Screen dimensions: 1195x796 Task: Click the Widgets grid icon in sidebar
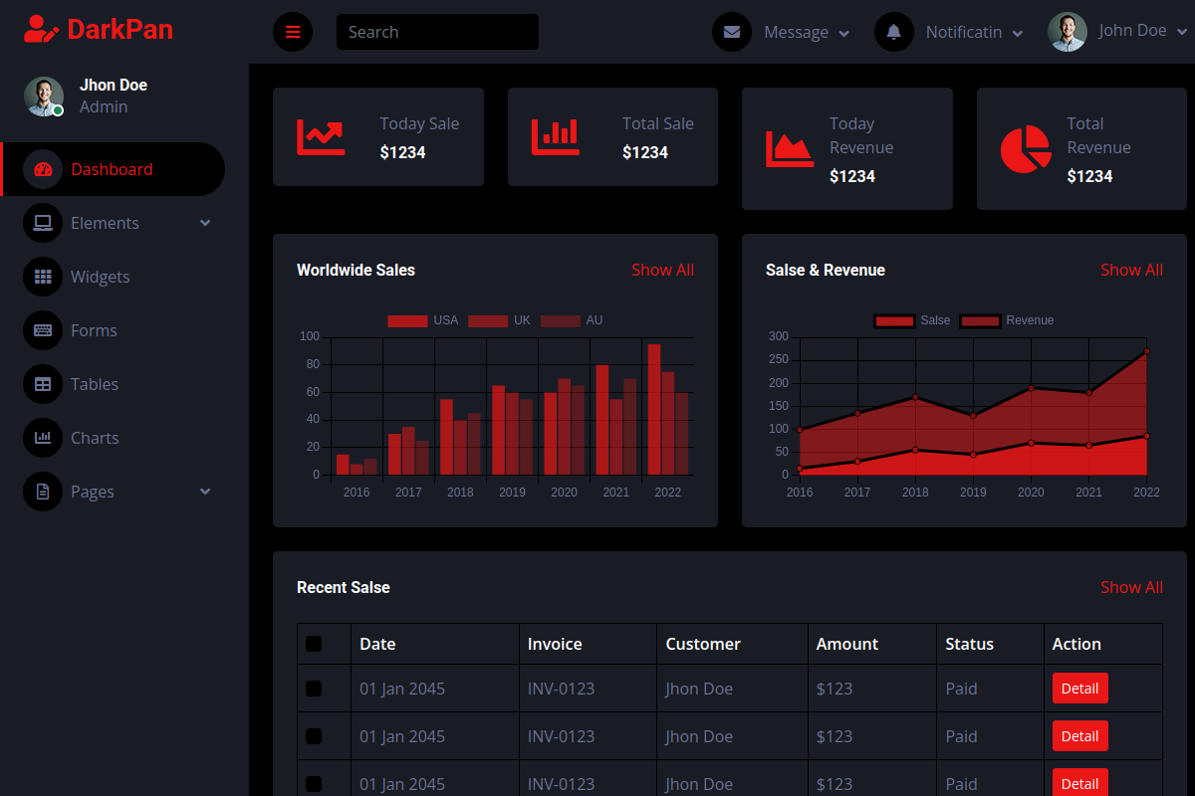43,277
